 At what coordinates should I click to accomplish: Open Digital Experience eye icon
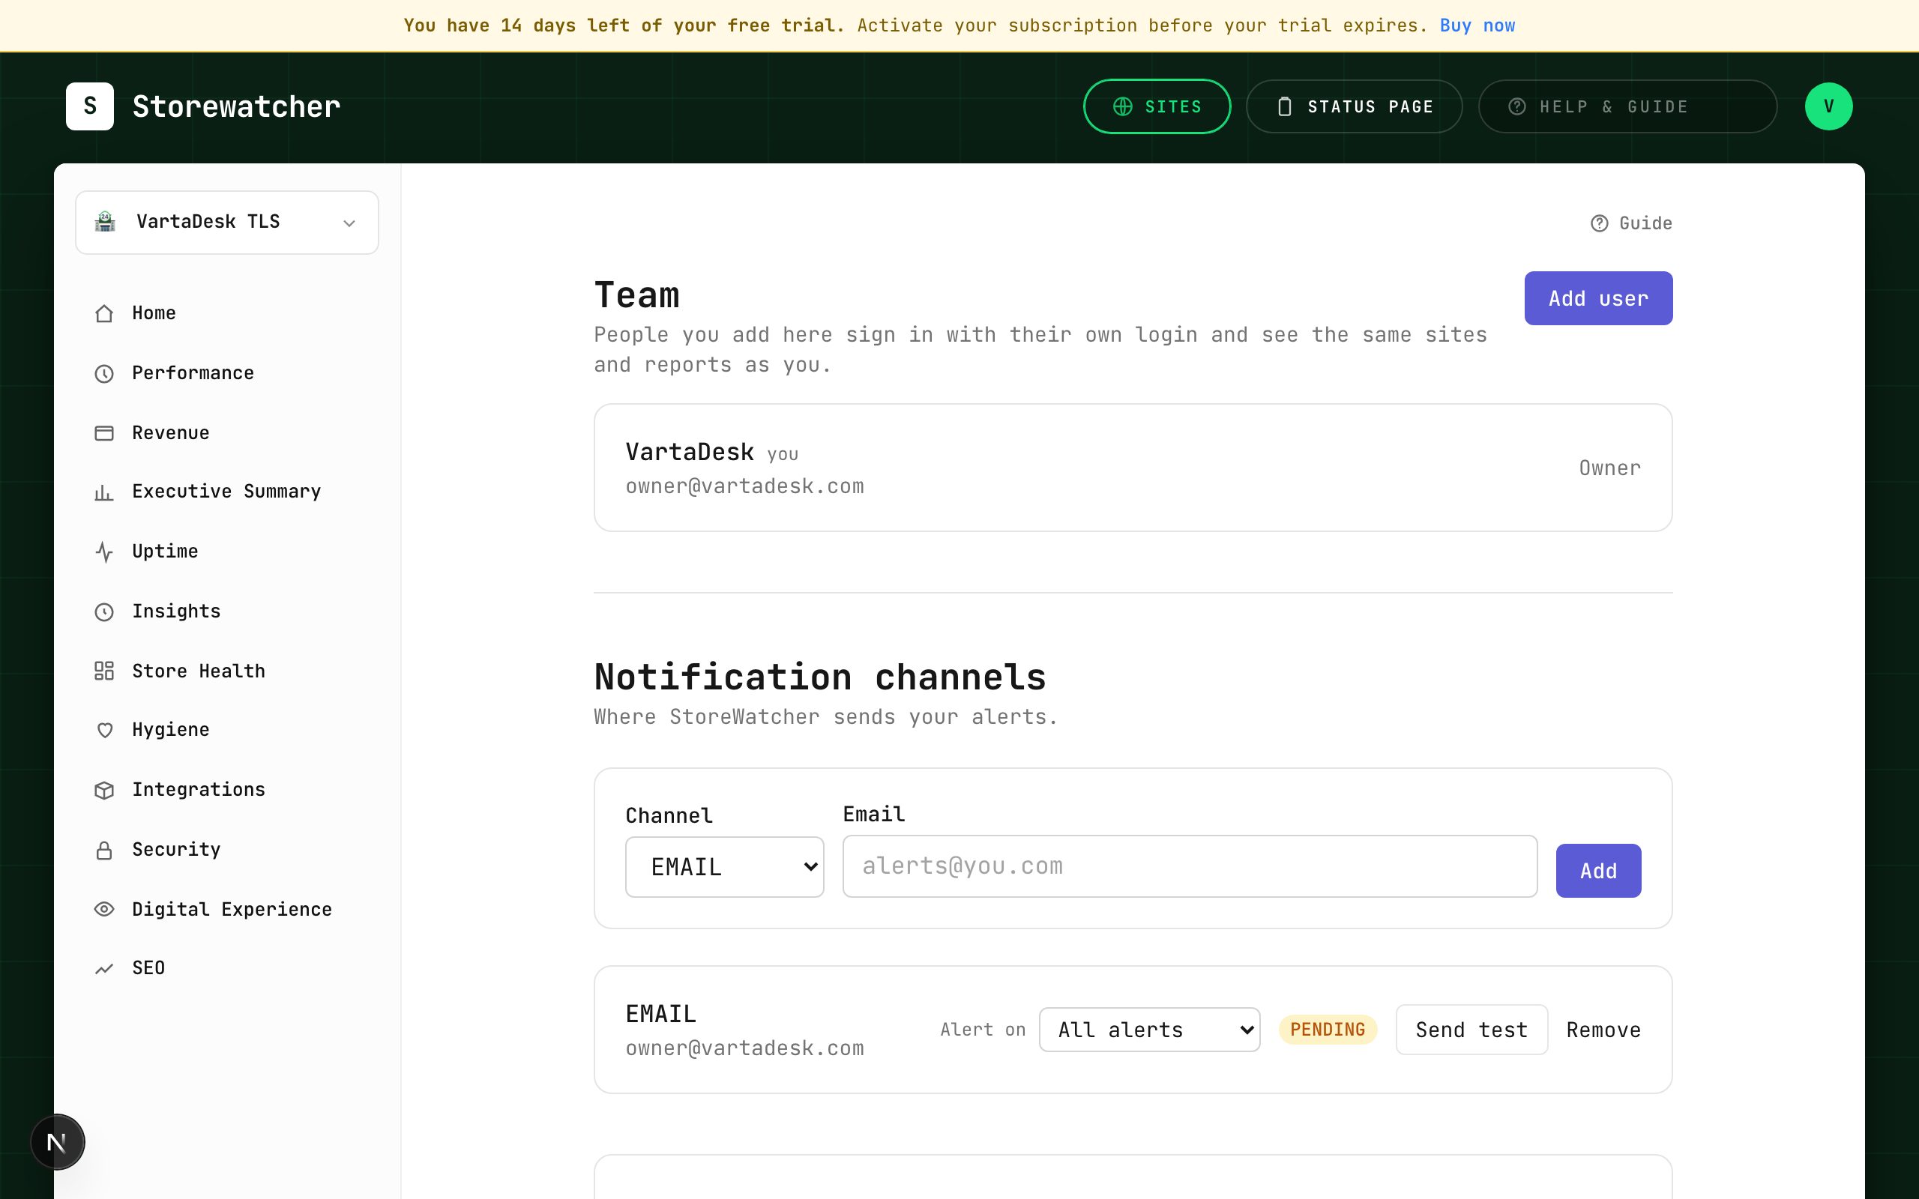pos(104,910)
